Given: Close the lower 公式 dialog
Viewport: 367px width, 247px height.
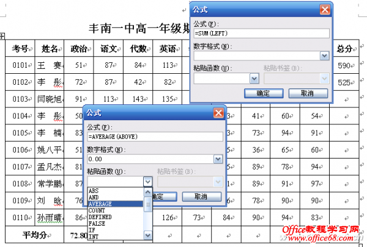Looking at the screenshot, I should (x=218, y=113).
